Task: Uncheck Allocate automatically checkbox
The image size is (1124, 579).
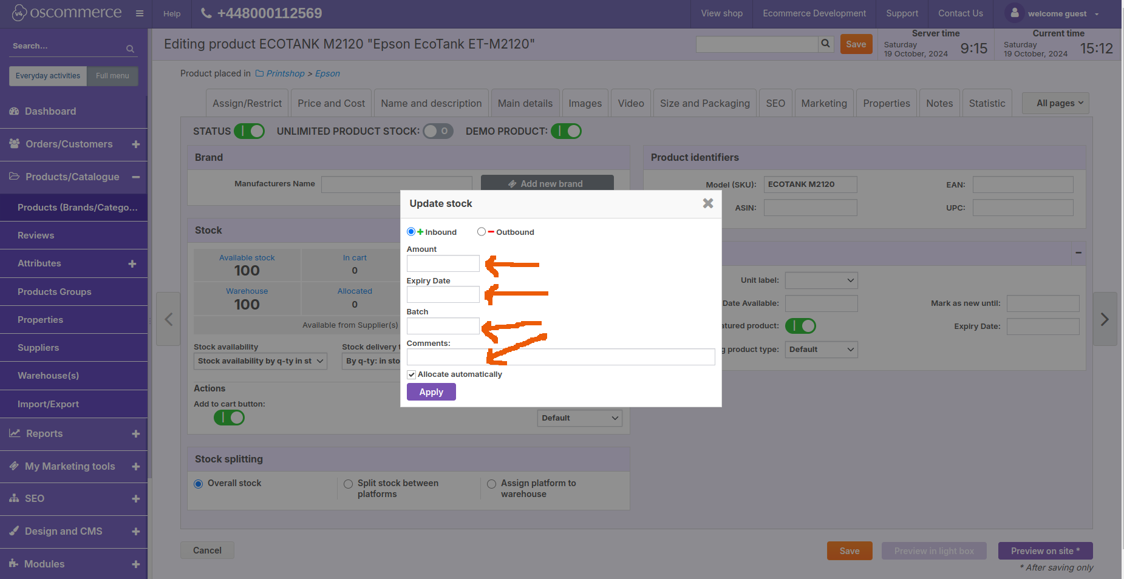Action: [x=412, y=374]
